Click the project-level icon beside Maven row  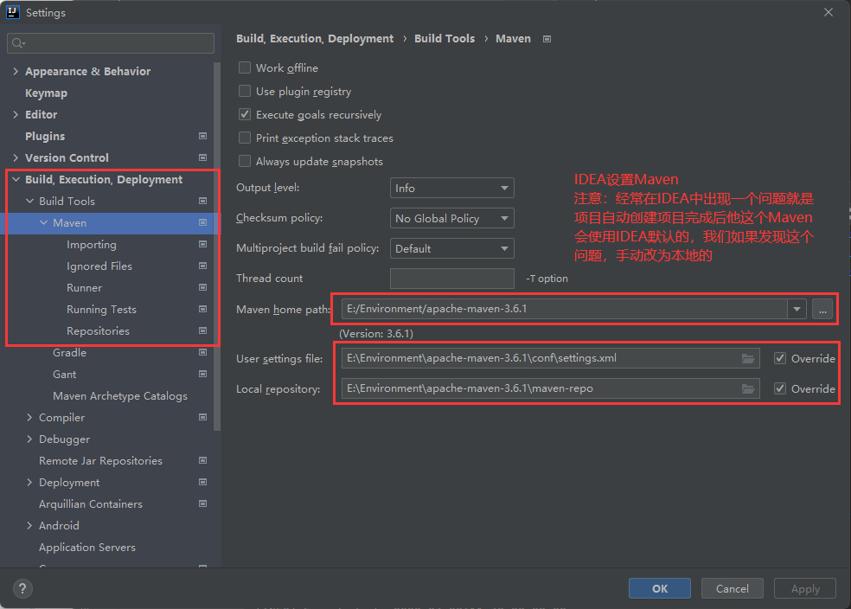click(203, 223)
